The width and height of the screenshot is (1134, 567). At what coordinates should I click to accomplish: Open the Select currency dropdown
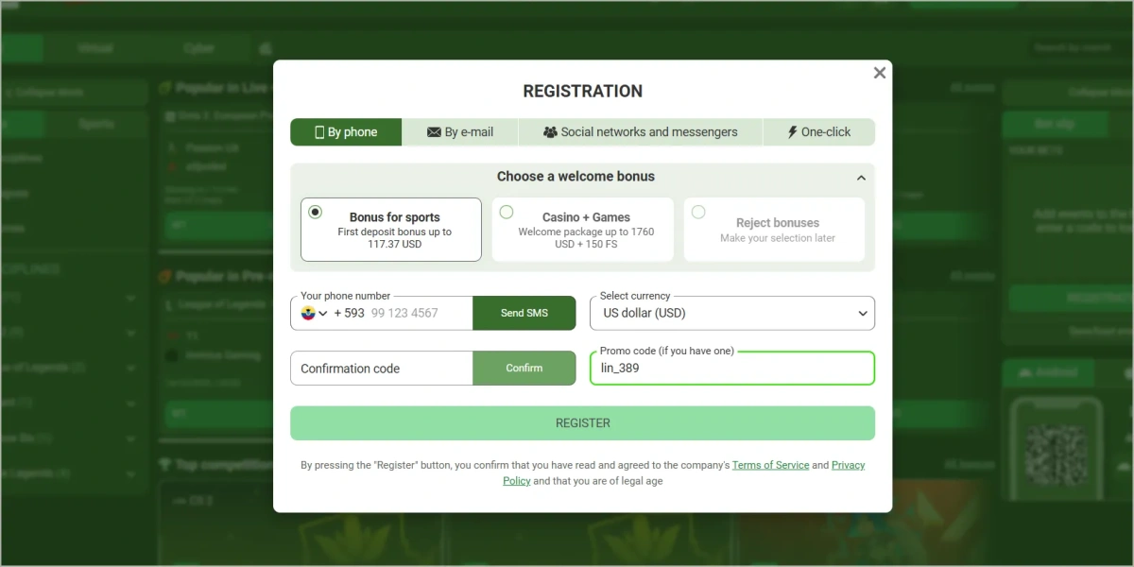click(732, 314)
